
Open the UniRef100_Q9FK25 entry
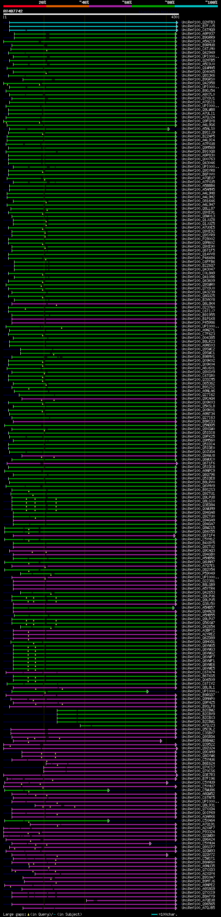click(198, 437)
